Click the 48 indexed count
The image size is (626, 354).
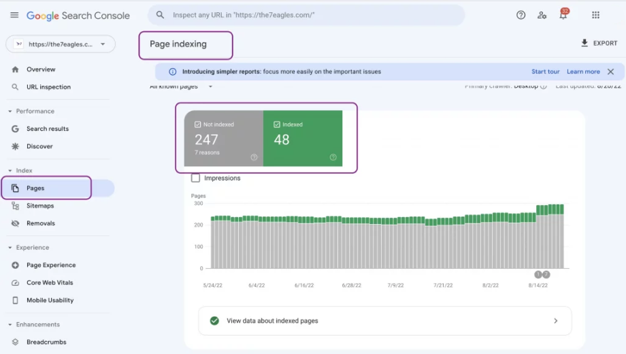coord(282,140)
